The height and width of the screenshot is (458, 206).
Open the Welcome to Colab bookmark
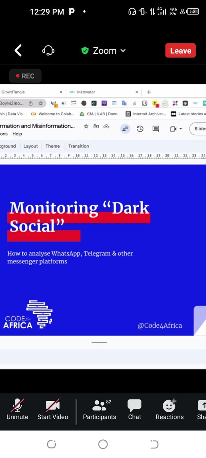[x=52, y=114]
